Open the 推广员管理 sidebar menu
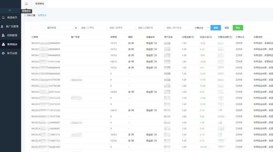Viewport: 273px width, 152px height. pos(10,26)
